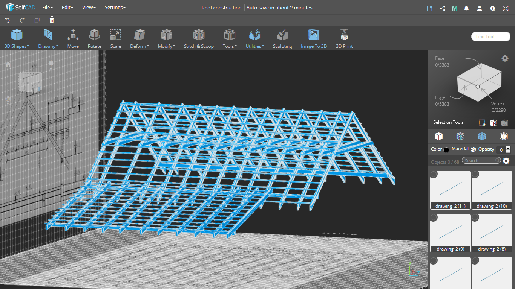Expand the Edit menu
This screenshot has height=289, width=515.
(67, 8)
